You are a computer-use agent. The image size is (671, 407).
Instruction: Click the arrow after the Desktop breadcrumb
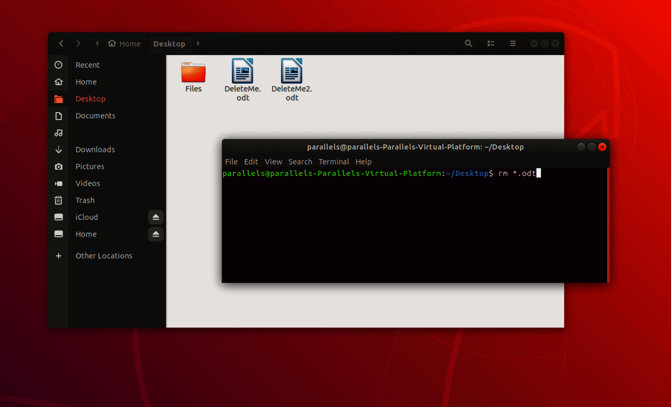197,43
